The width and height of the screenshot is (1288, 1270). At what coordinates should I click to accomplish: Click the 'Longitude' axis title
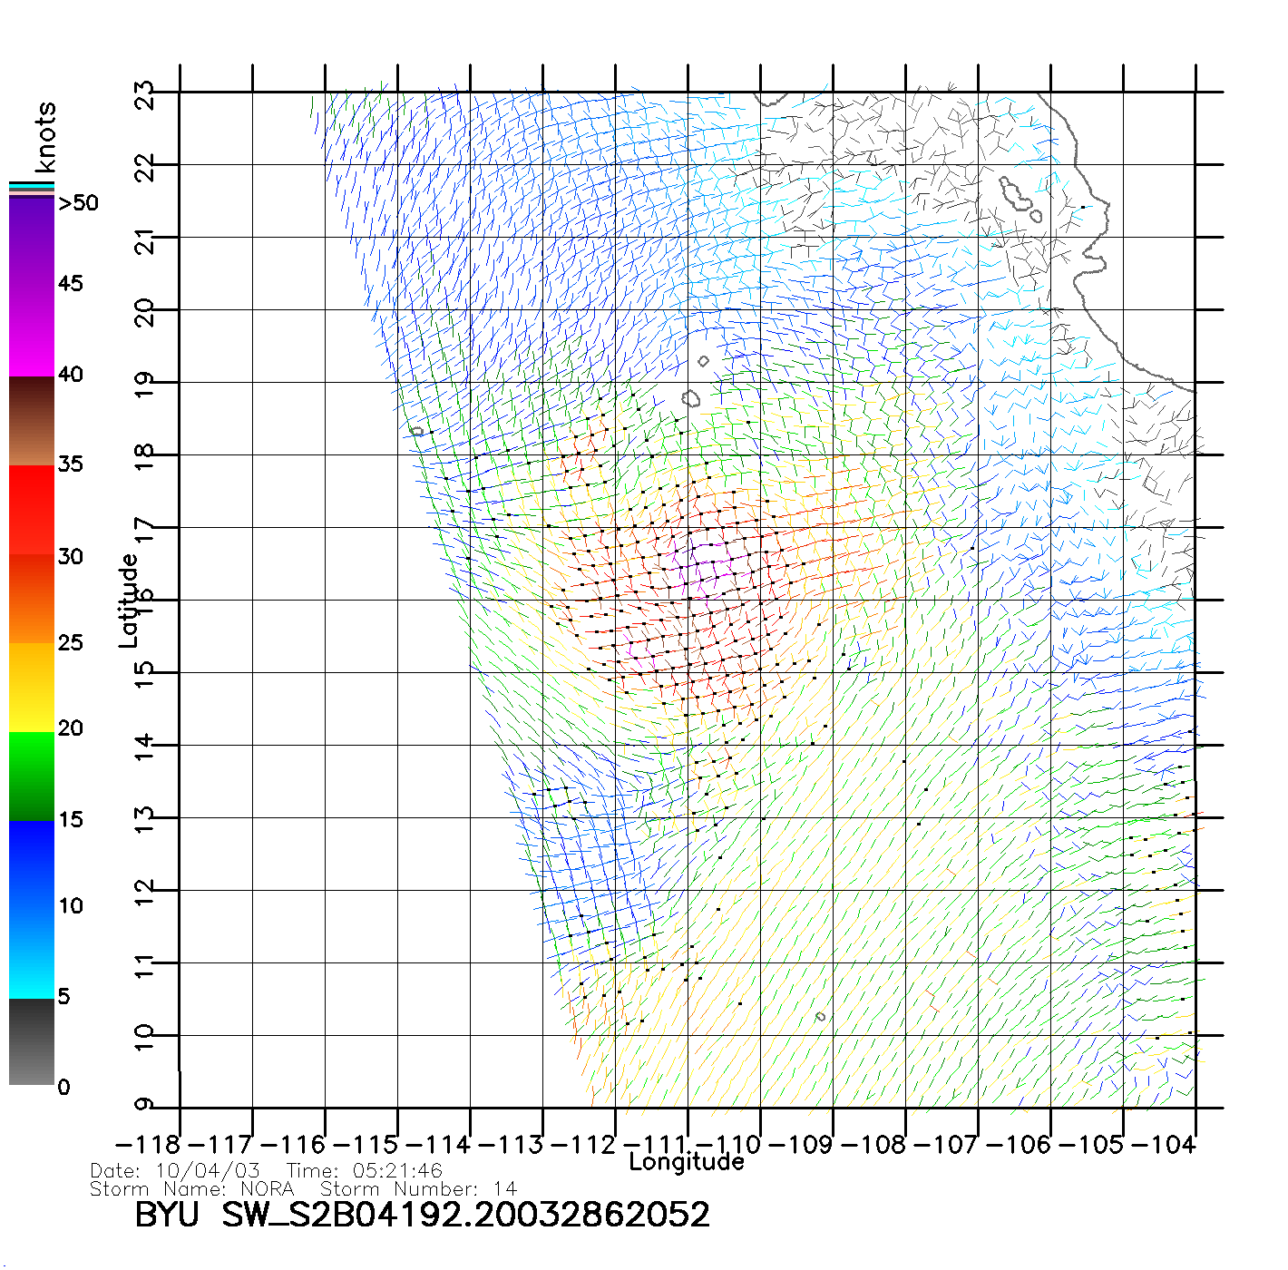686,1162
